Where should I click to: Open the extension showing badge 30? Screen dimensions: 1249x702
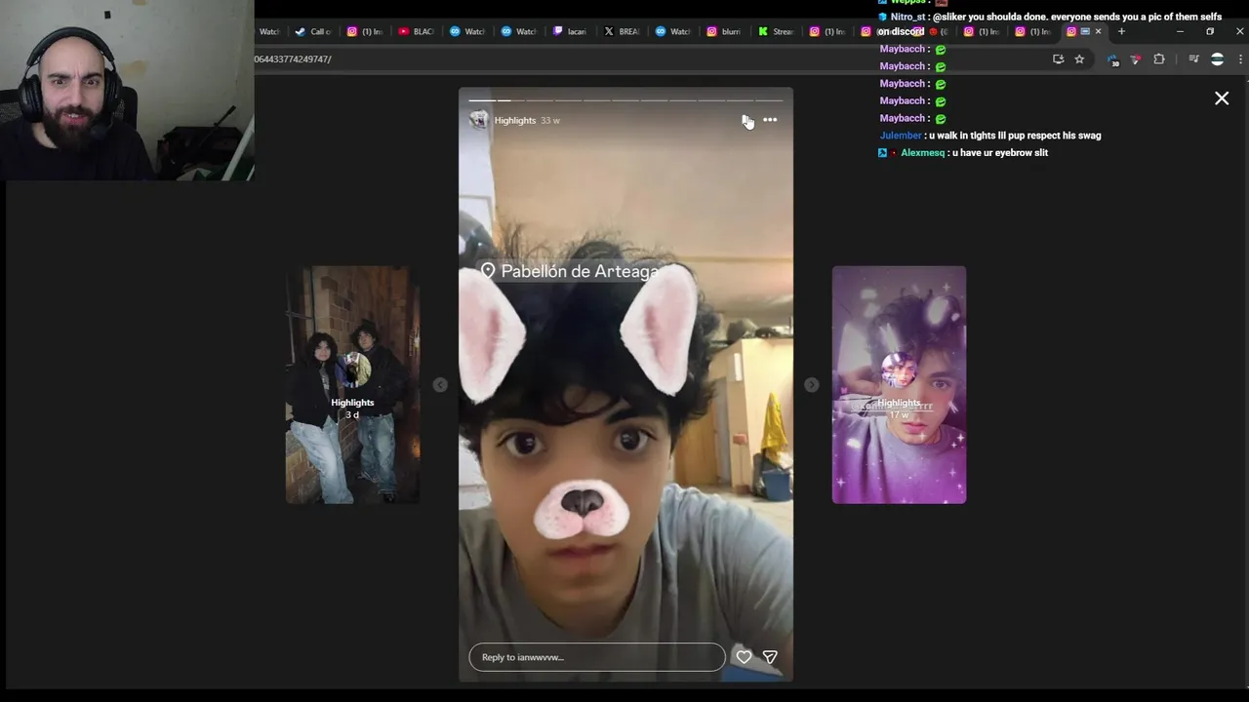click(1113, 59)
